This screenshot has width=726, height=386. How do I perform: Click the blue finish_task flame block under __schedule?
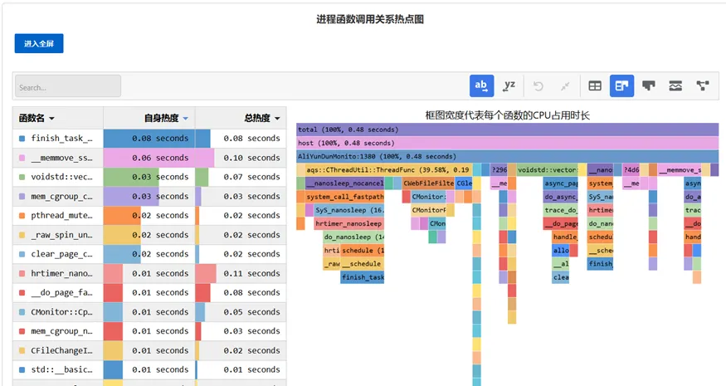click(363, 277)
